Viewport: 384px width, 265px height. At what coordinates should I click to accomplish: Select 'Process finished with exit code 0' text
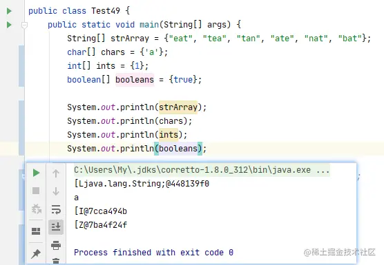tap(153, 253)
